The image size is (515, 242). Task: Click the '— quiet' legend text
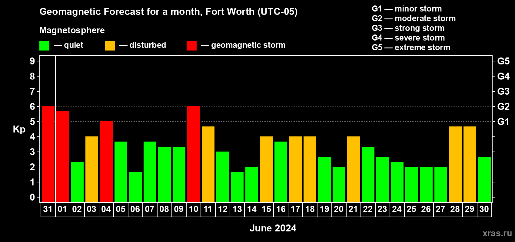coord(68,45)
